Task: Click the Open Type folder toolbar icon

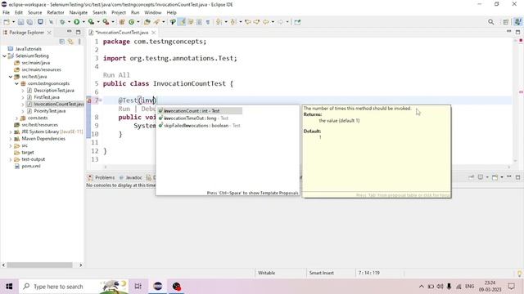Action: pyautogui.click(x=147, y=22)
